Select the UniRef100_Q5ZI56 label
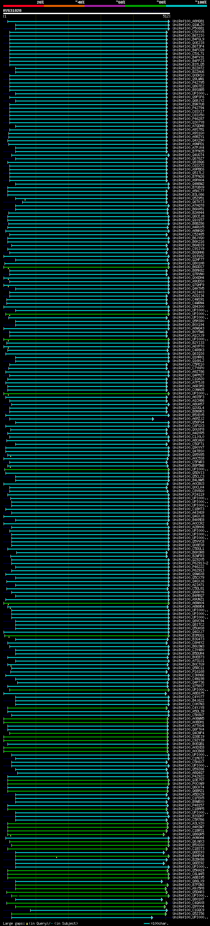This screenshot has height=926, width=210. [188, 914]
